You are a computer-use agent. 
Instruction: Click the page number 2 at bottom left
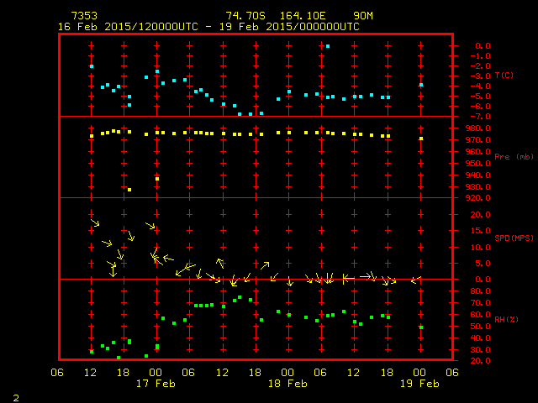pos(15,396)
